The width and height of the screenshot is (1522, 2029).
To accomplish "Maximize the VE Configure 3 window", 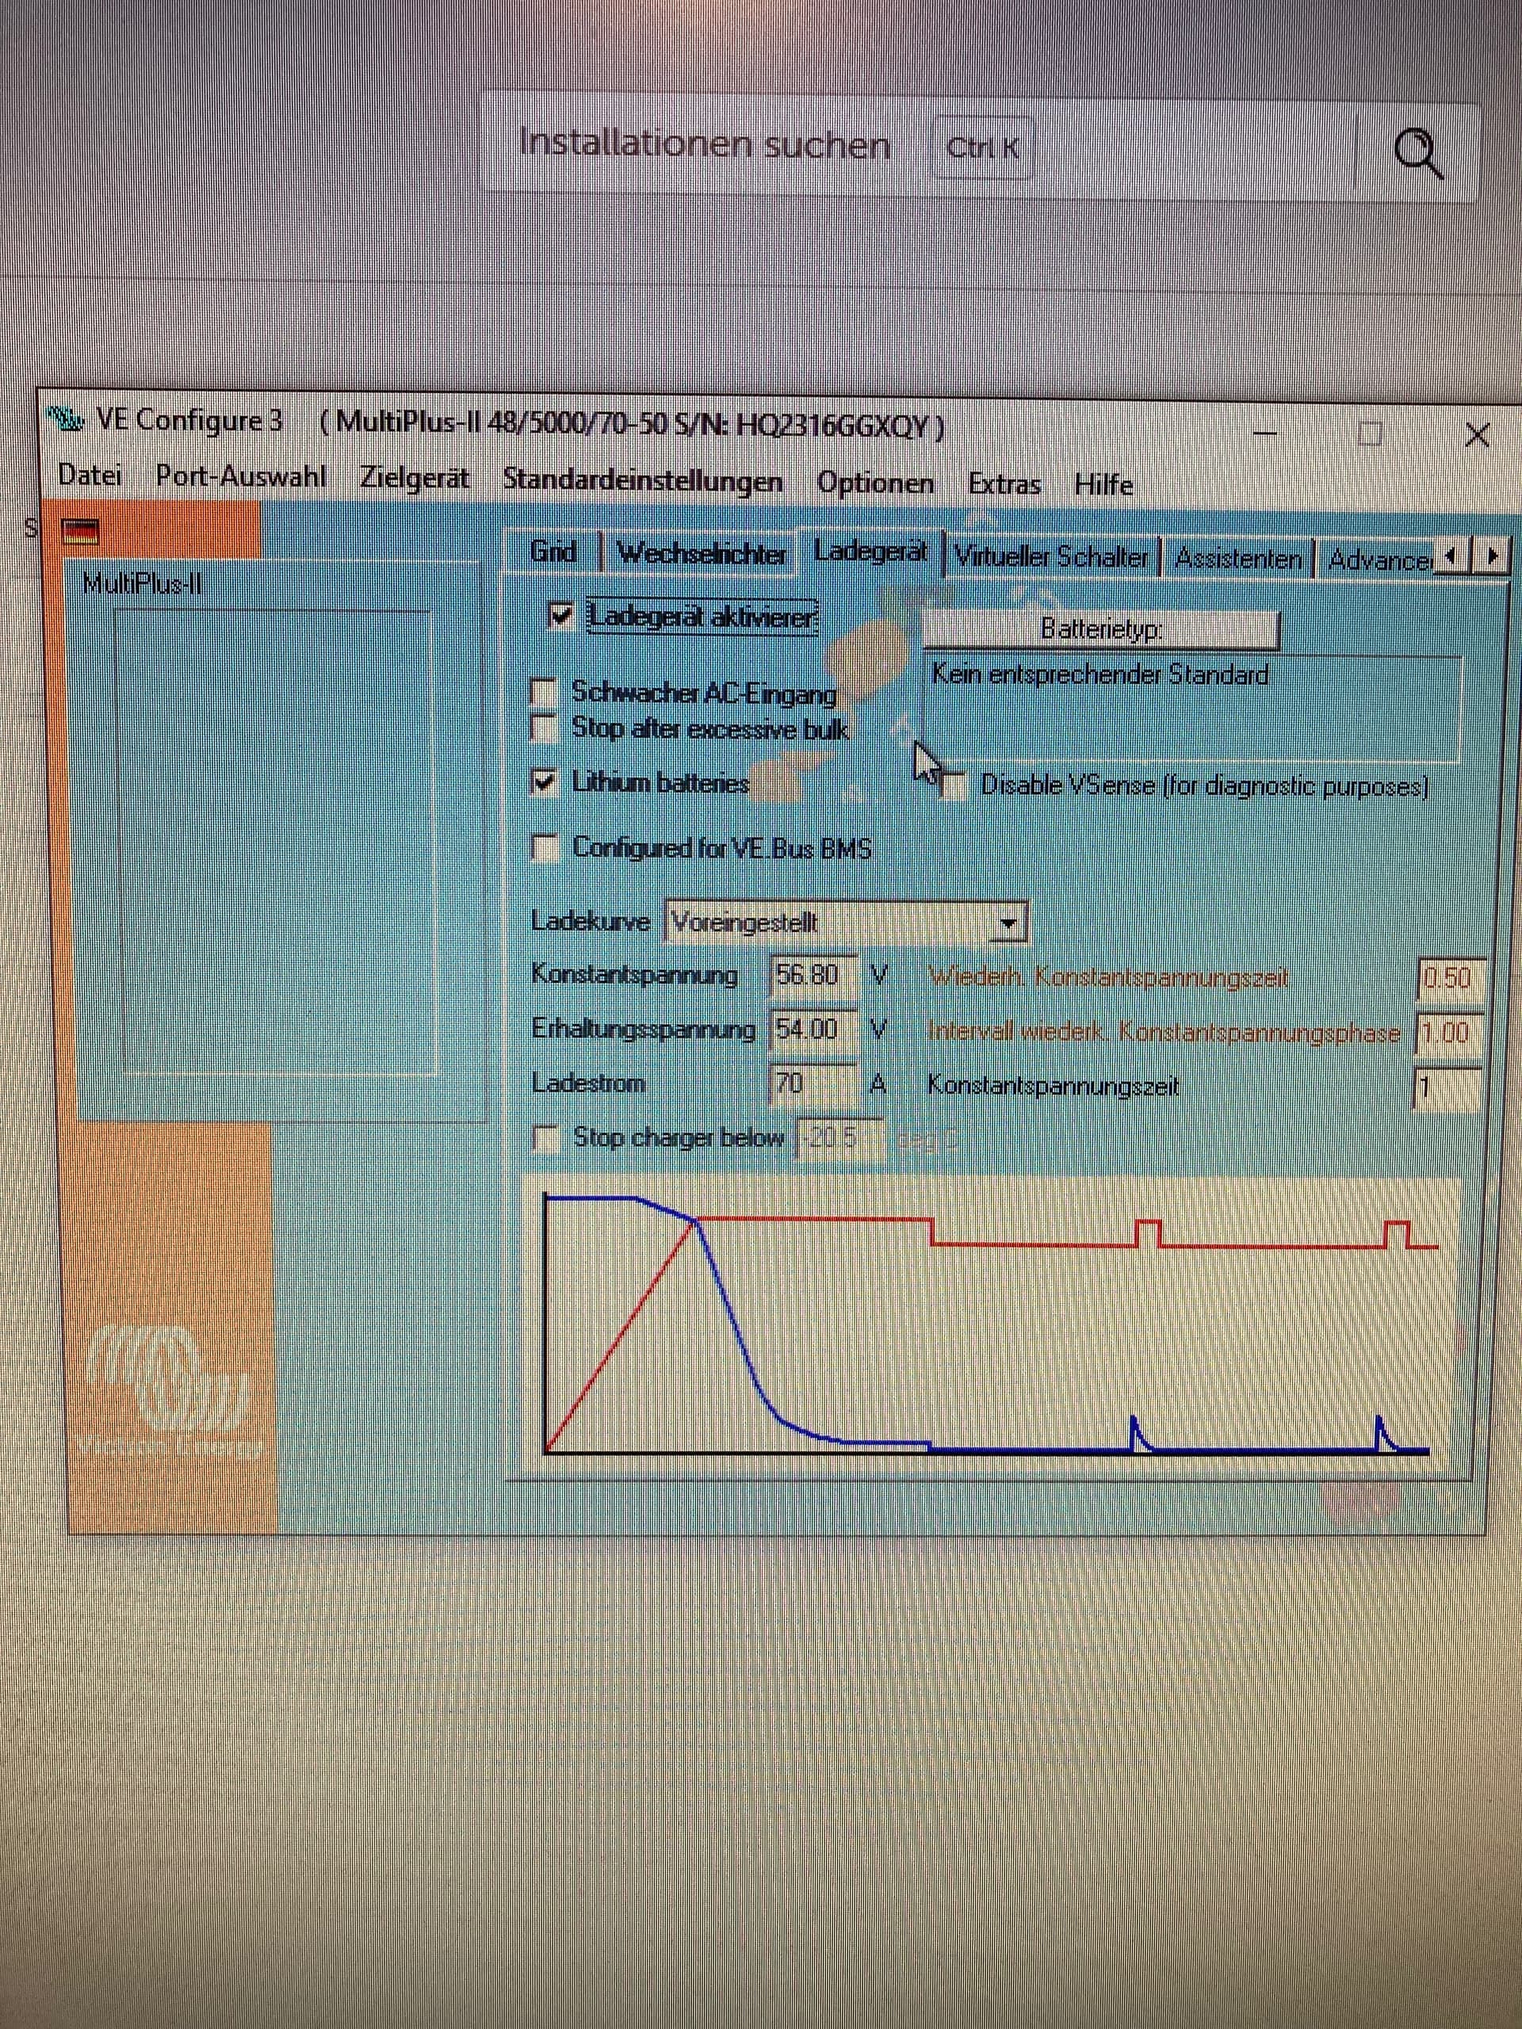I will [x=1370, y=433].
